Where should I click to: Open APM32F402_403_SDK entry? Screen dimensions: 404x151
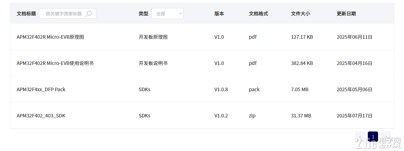point(41,116)
